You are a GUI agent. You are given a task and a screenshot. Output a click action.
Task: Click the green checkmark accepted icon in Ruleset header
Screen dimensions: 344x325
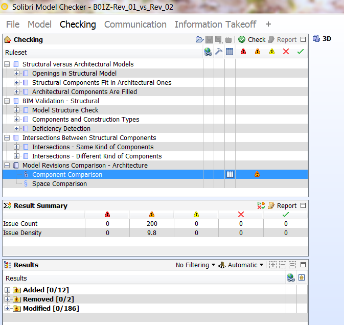301,52
